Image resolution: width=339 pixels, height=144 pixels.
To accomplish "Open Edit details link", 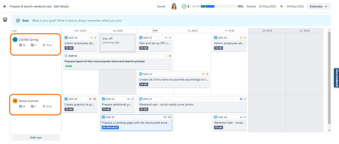I will 61,6.
